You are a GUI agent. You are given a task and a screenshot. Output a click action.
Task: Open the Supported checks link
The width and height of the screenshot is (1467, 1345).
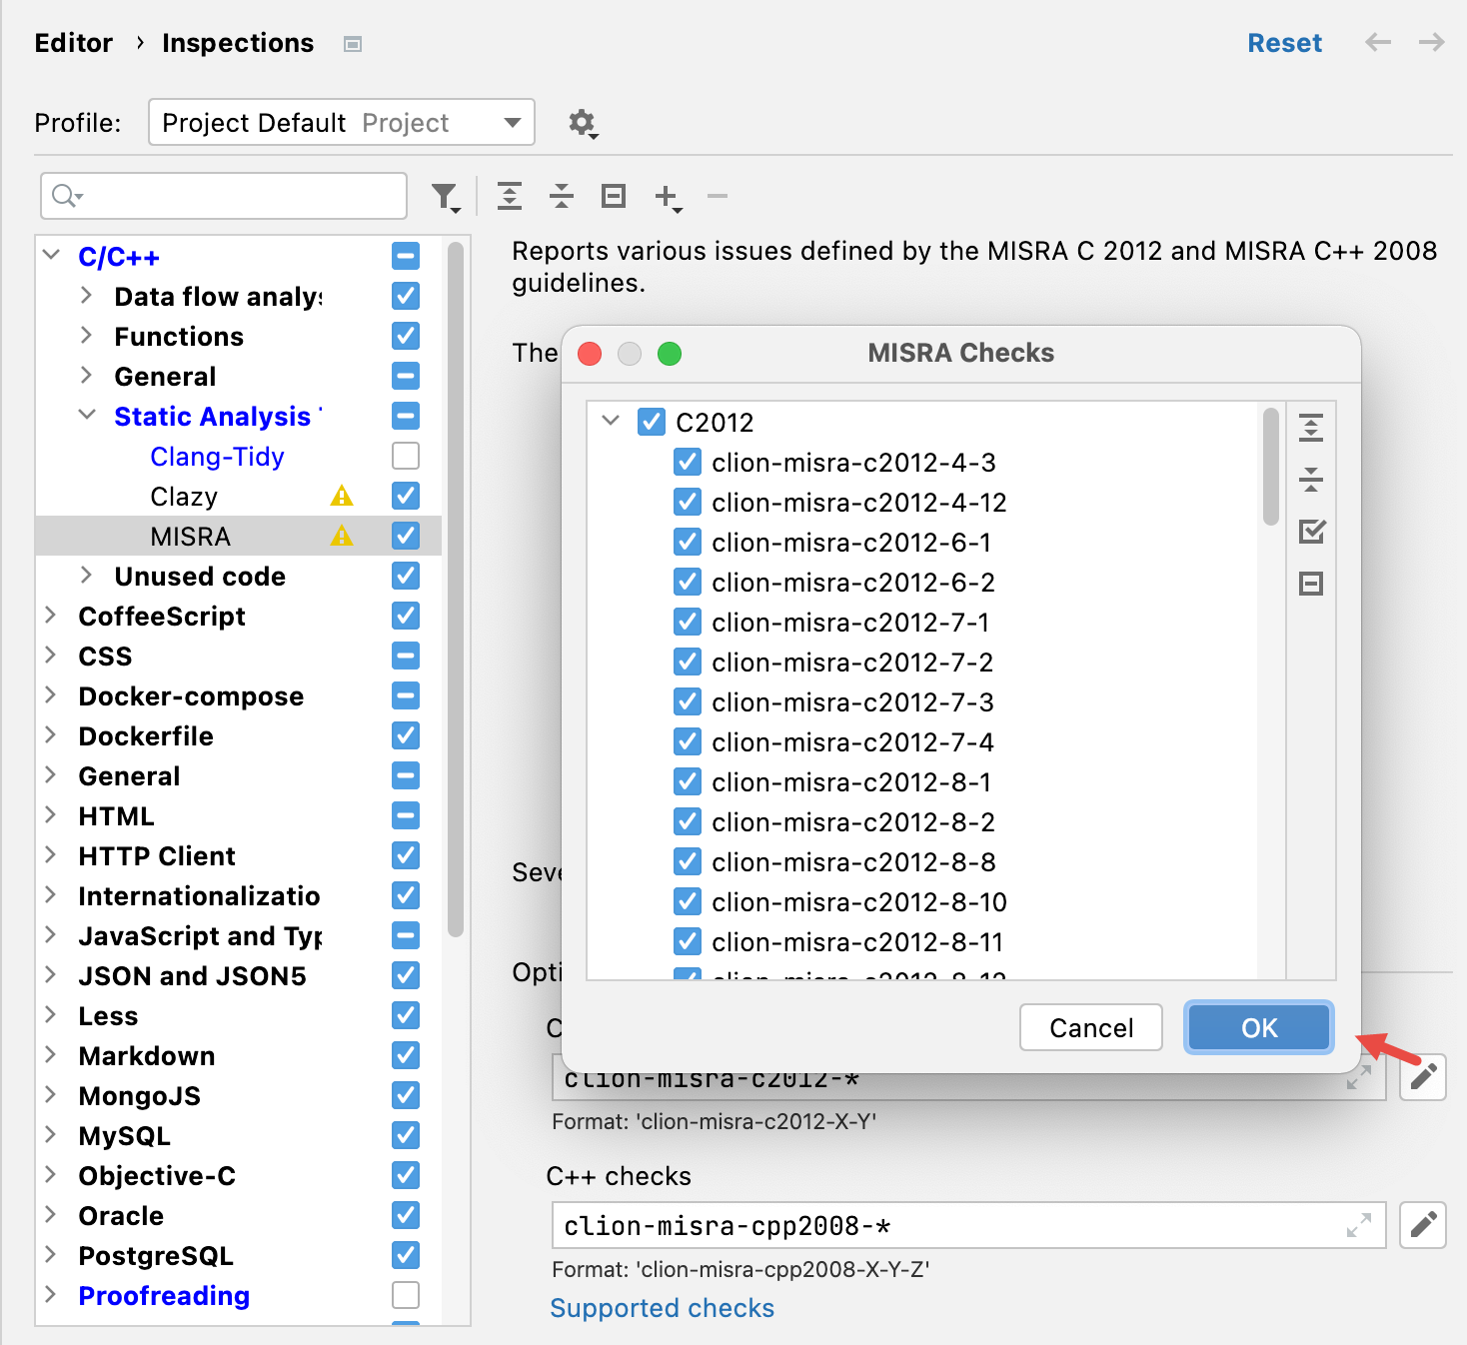662,1308
